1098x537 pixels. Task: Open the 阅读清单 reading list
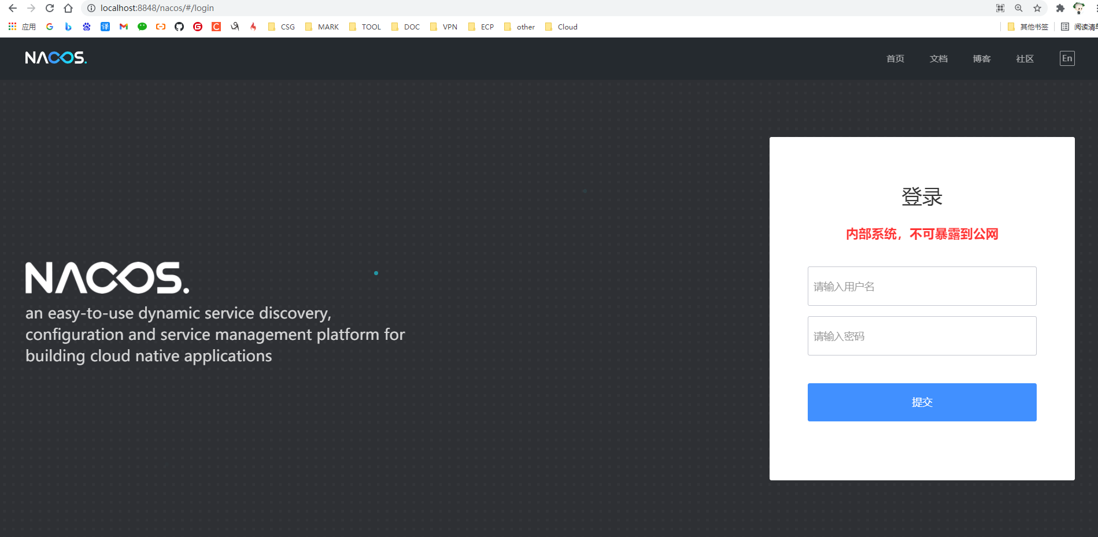coord(1079,27)
